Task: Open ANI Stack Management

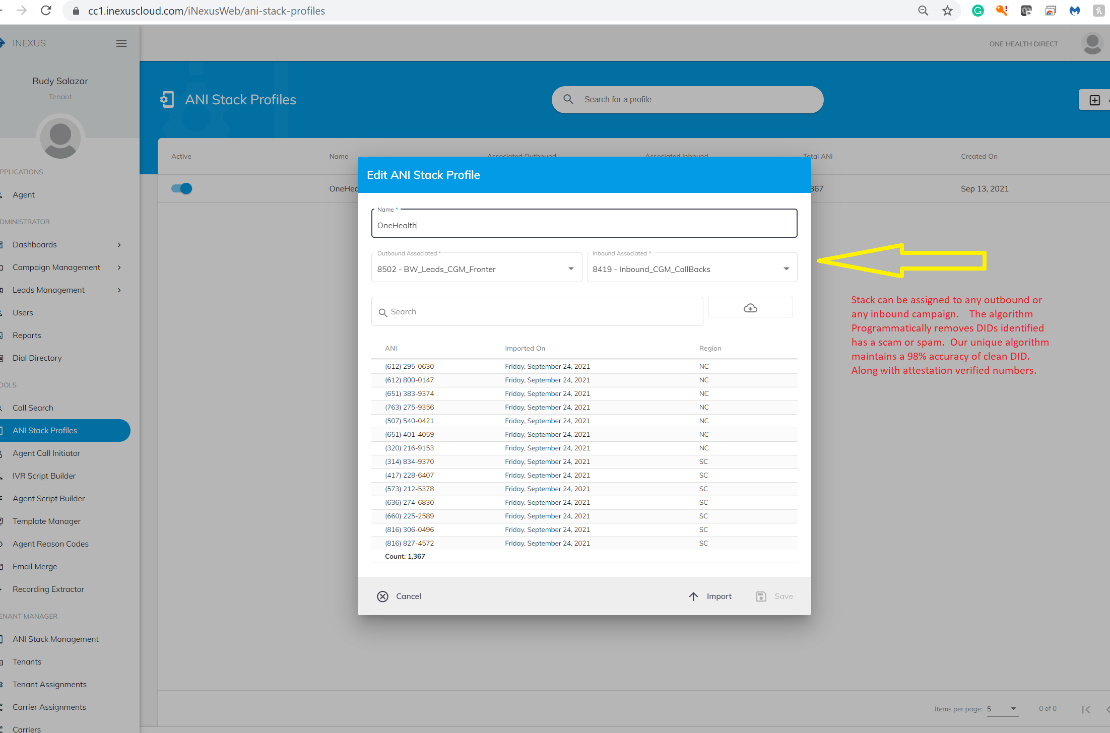Action: point(55,639)
